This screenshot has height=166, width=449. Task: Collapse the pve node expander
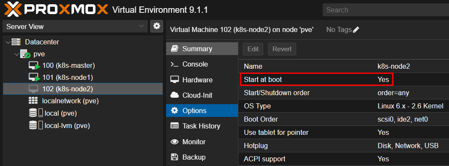coord(17,54)
